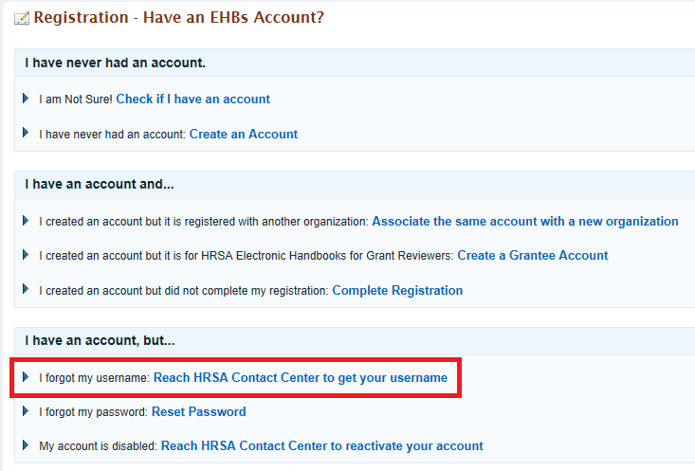Click the arrow bullet beside 'I am Not Sure!'
Image resolution: width=695 pixels, height=471 pixels.
click(x=26, y=99)
